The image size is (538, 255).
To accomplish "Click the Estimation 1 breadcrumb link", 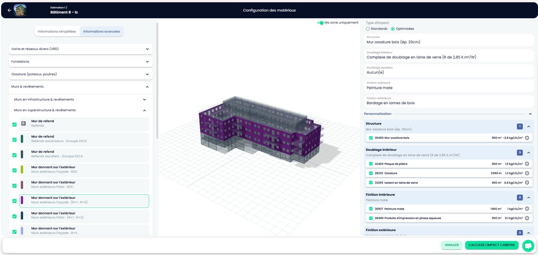I will (59, 7).
